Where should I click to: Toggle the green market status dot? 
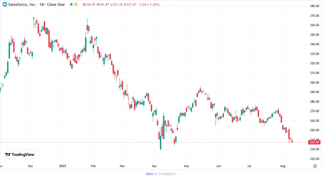71,4
